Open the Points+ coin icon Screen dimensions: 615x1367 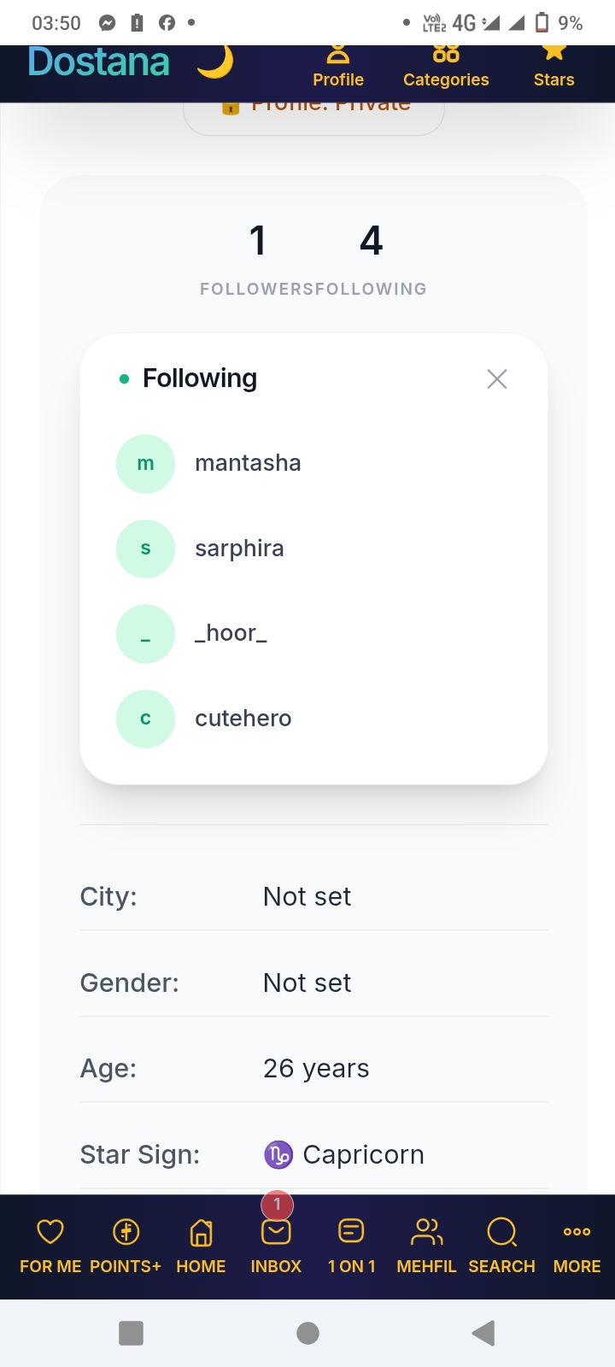tap(126, 1232)
